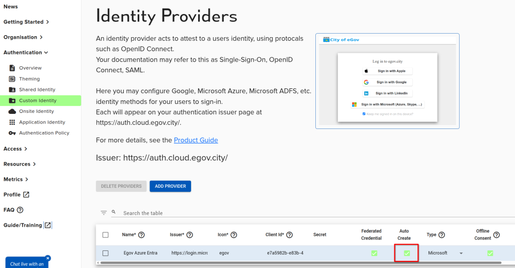Open the Profile external link icon
The image size is (515, 268).
tap(26, 195)
